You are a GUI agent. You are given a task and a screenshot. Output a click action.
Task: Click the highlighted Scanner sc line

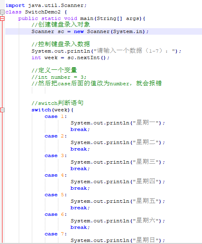tap(90, 31)
